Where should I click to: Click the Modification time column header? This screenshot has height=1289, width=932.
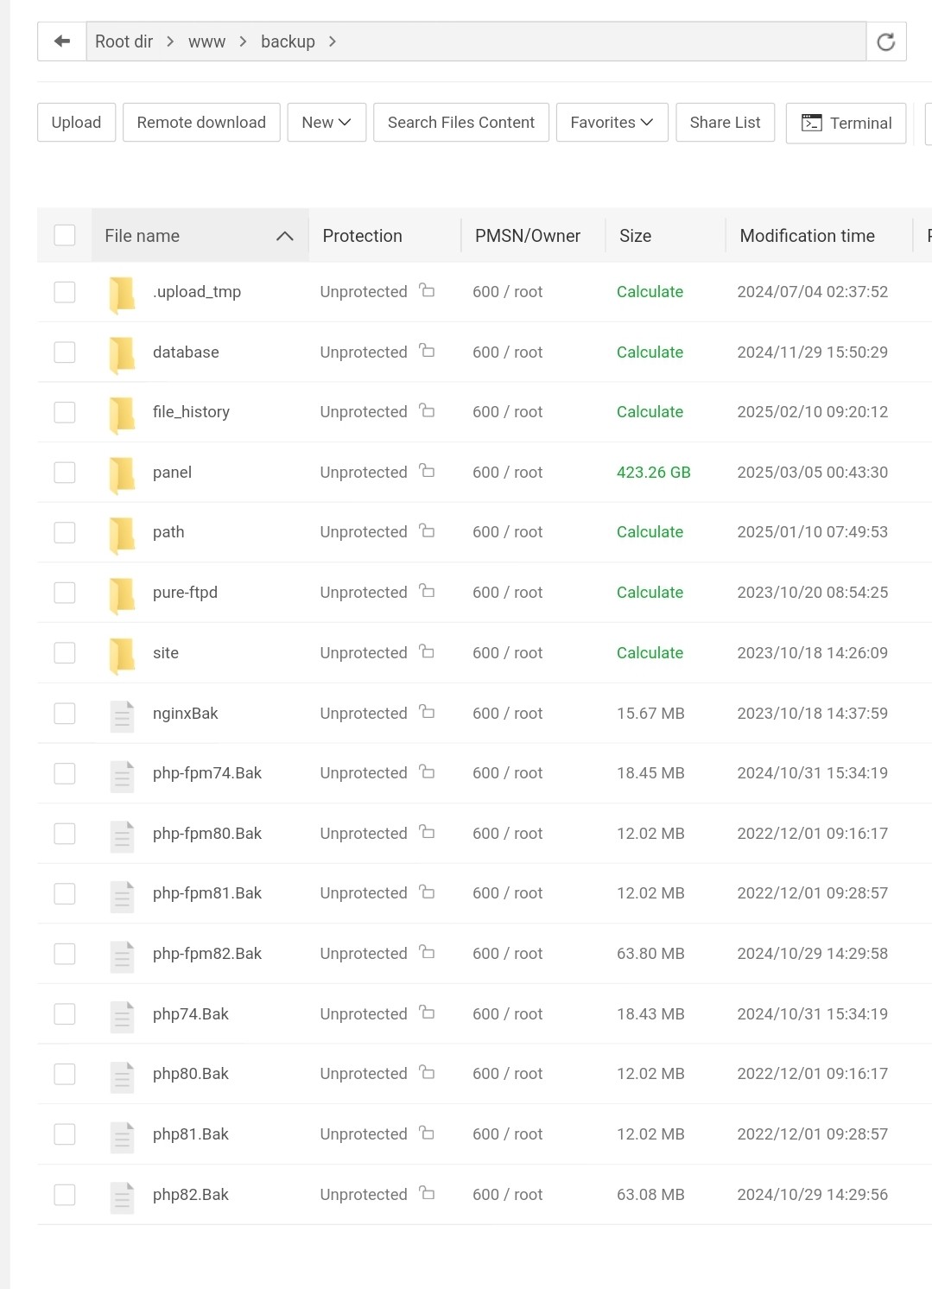tap(807, 236)
